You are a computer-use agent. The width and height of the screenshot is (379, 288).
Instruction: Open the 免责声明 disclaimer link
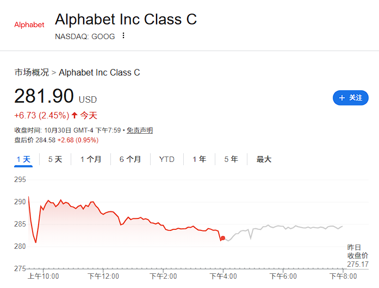point(140,130)
